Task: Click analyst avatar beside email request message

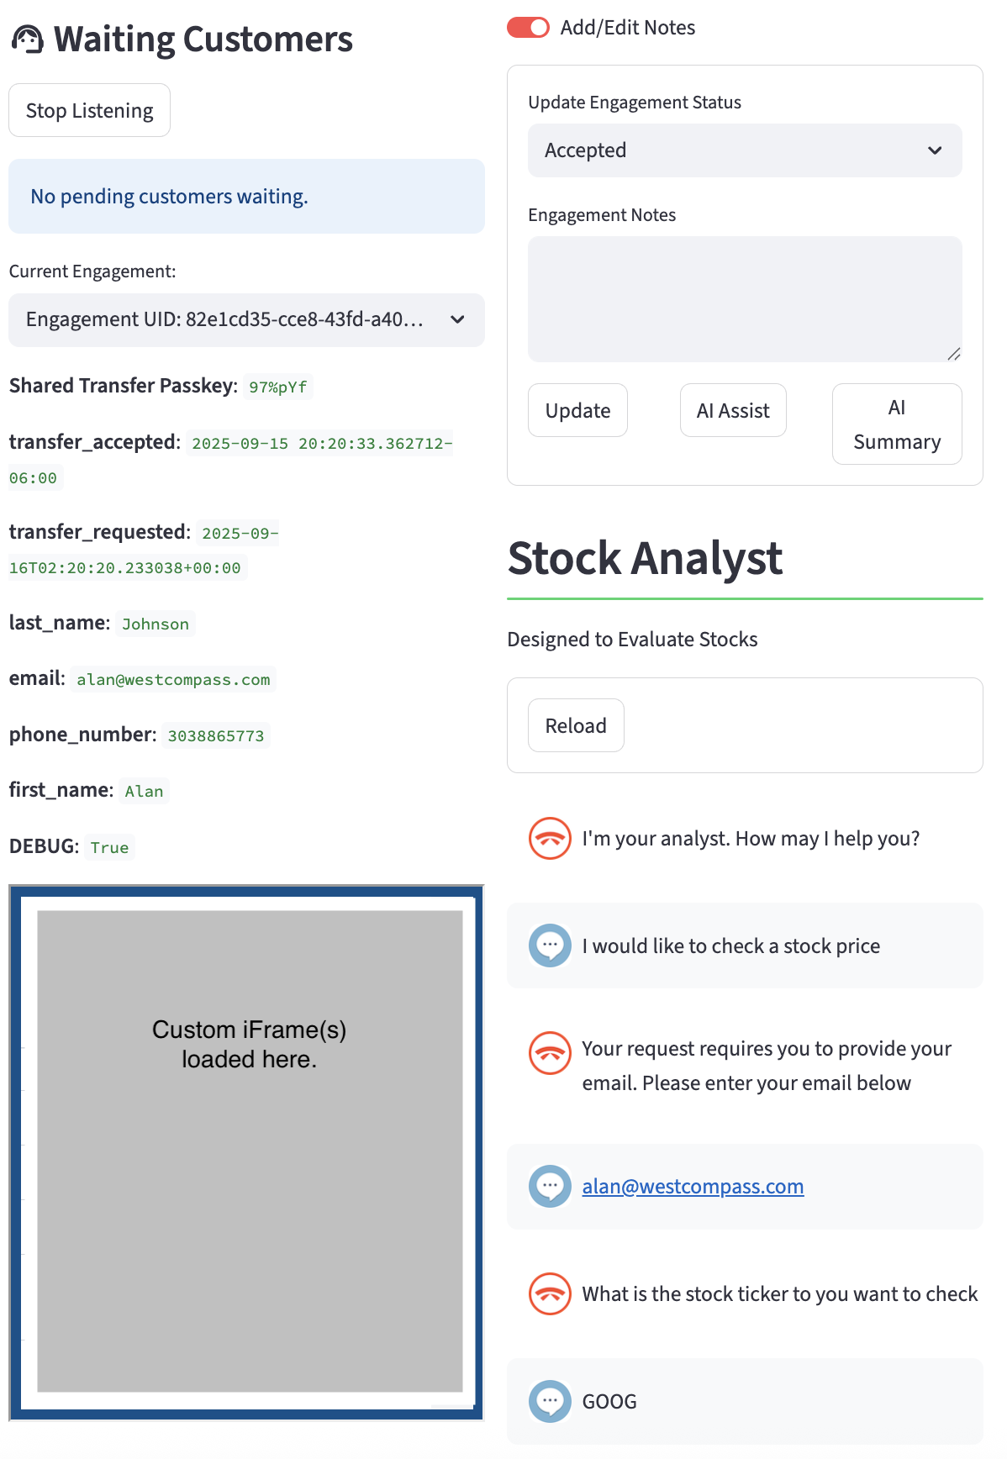Action: click(x=550, y=1052)
